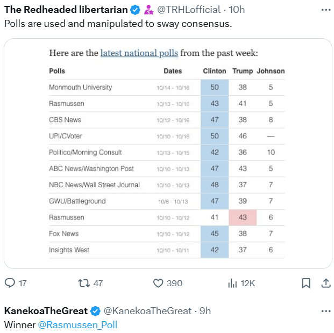Click the purple affiliate badge icon
The height and width of the screenshot is (333, 334).
(148, 10)
